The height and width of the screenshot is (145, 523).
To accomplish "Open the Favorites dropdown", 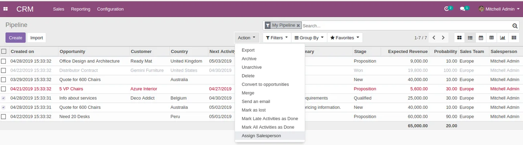I will (x=345, y=38).
